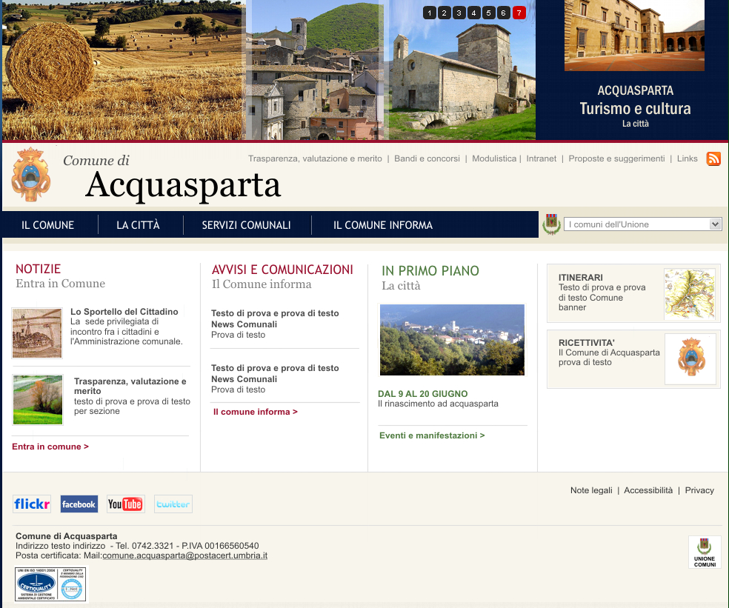Go to slideshow image 5
The width and height of the screenshot is (729, 608).
pos(489,13)
